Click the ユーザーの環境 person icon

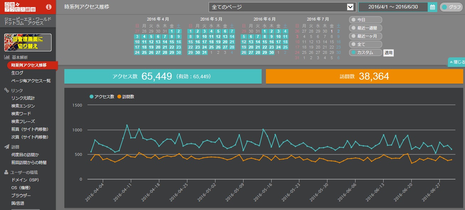6,172
